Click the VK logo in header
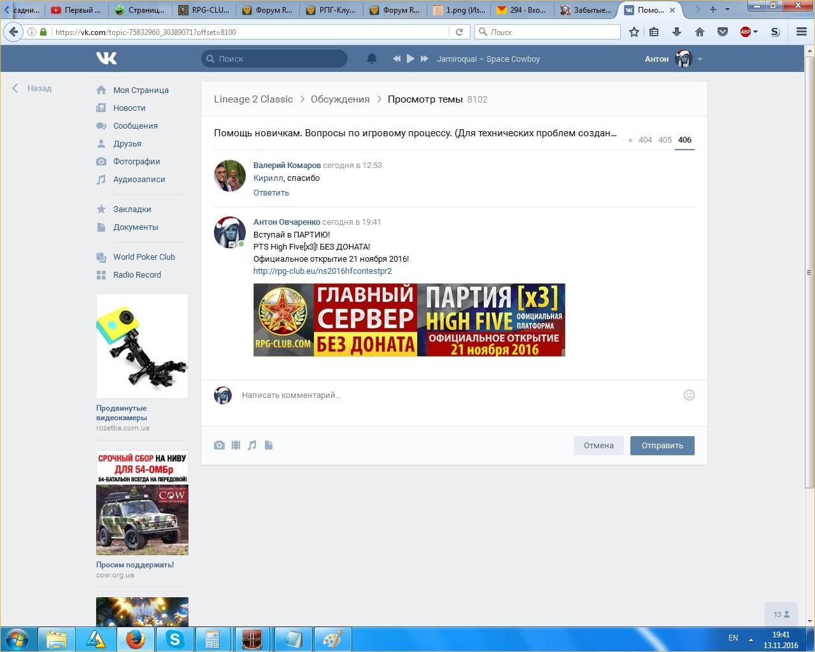This screenshot has height=652, width=815. tap(106, 59)
